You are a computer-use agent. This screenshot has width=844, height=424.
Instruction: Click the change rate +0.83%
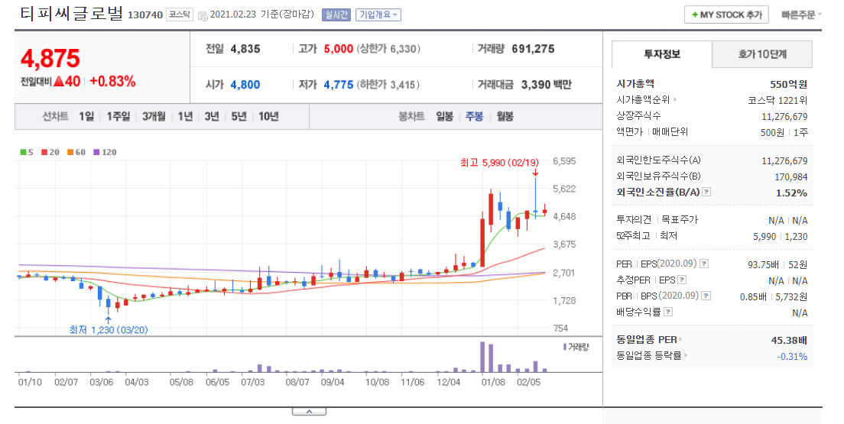(x=112, y=81)
